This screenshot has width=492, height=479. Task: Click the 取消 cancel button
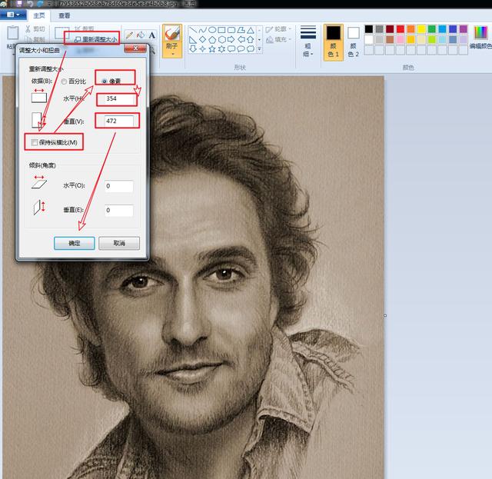coord(118,243)
